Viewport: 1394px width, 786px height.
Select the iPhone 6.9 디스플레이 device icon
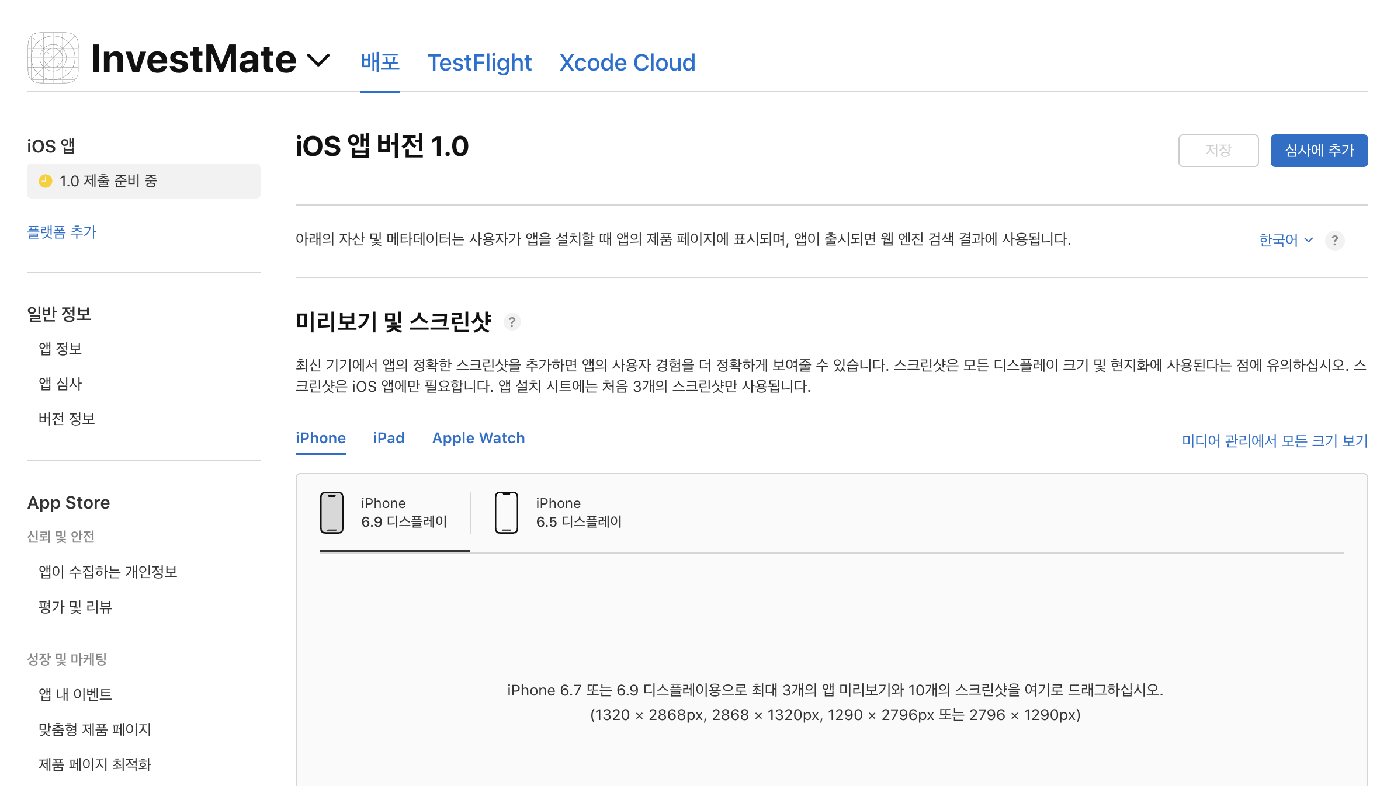tap(332, 513)
